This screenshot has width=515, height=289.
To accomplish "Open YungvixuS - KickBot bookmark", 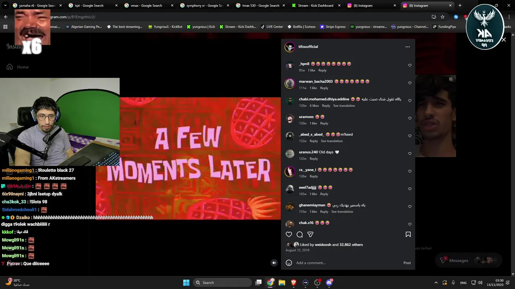I will click(165, 27).
